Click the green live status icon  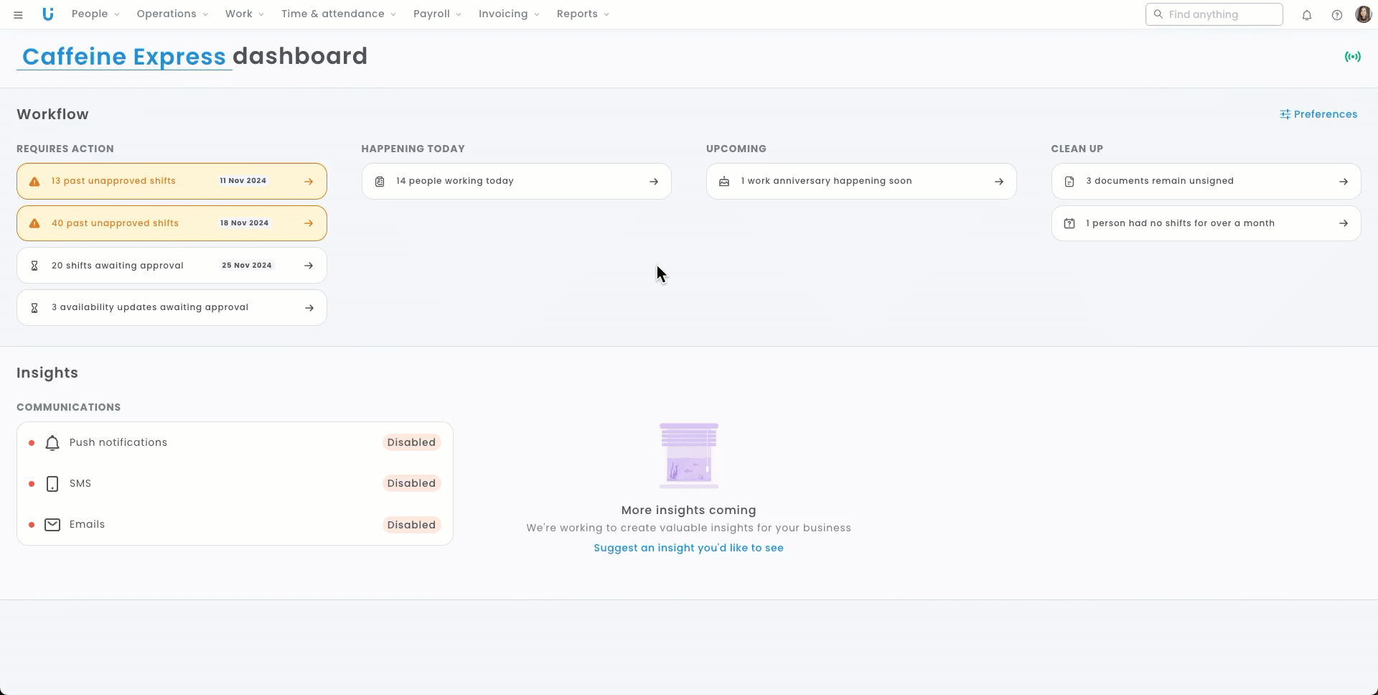tap(1352, 57)
